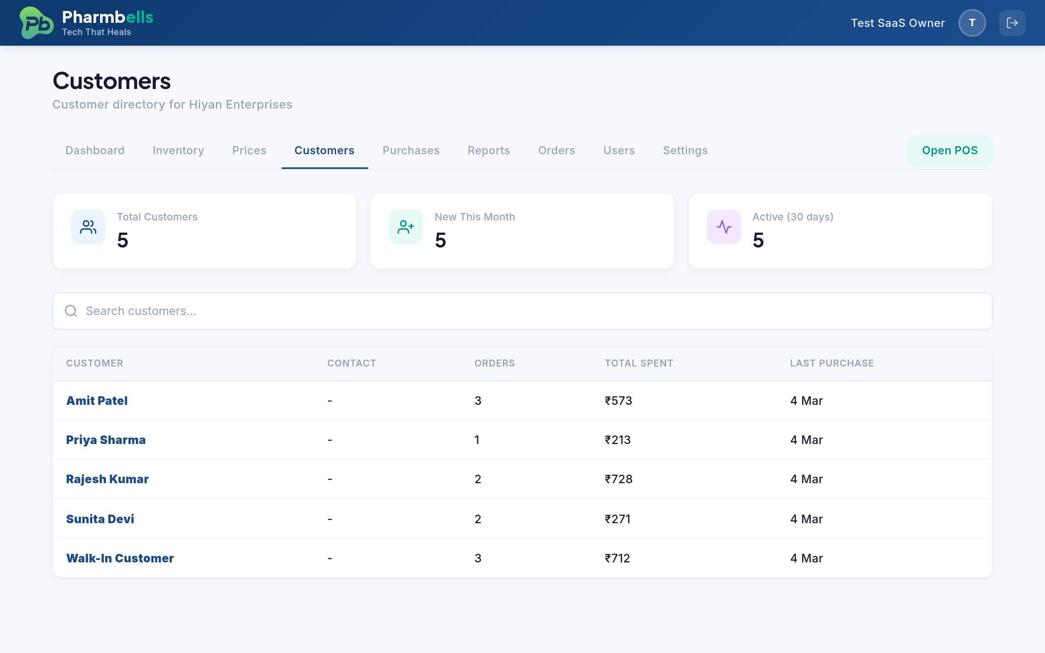Screen dimensions: 1045x653
Task: Switch to the Dashboard tab
Action: [x=95, y=150]
